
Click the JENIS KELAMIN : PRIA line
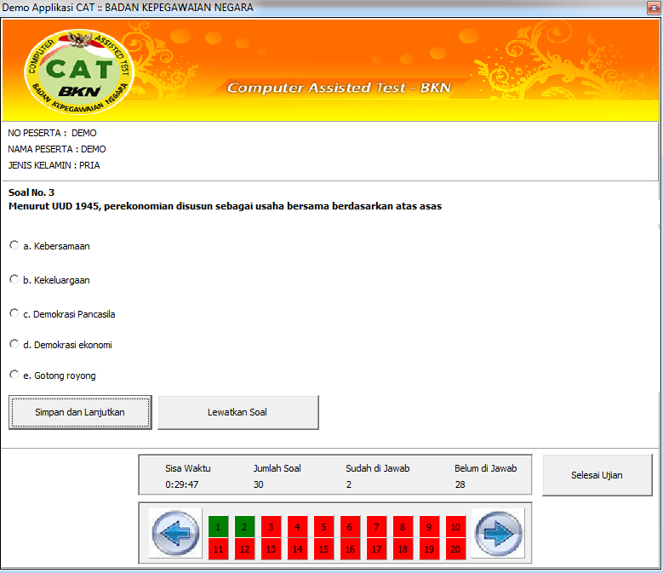(x=54, y=165)
